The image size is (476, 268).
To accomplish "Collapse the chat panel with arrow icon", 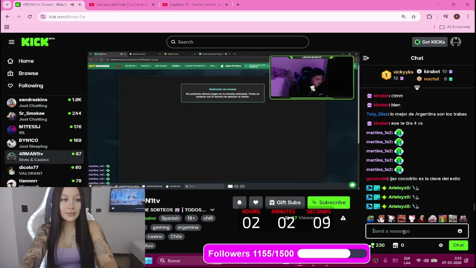I will pos(366,58).
